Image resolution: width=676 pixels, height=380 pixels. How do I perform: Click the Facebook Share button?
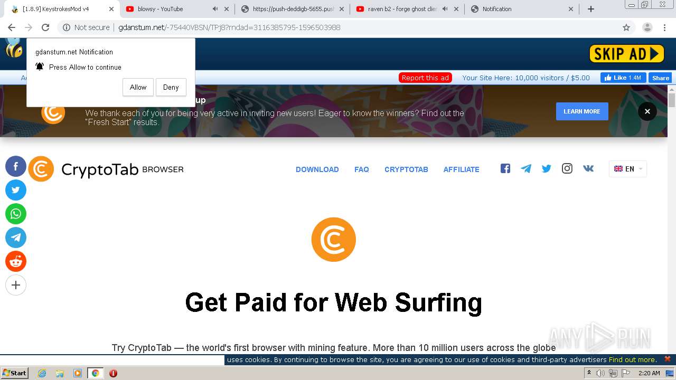click(660, 78)
